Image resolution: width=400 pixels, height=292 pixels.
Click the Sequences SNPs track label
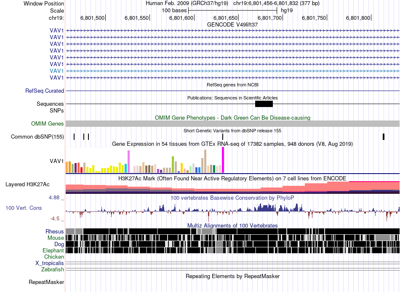[x=50, y=107]
